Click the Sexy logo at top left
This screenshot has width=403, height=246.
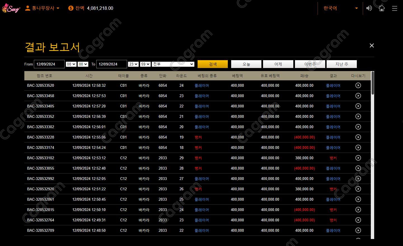click(x=11, y=9)
